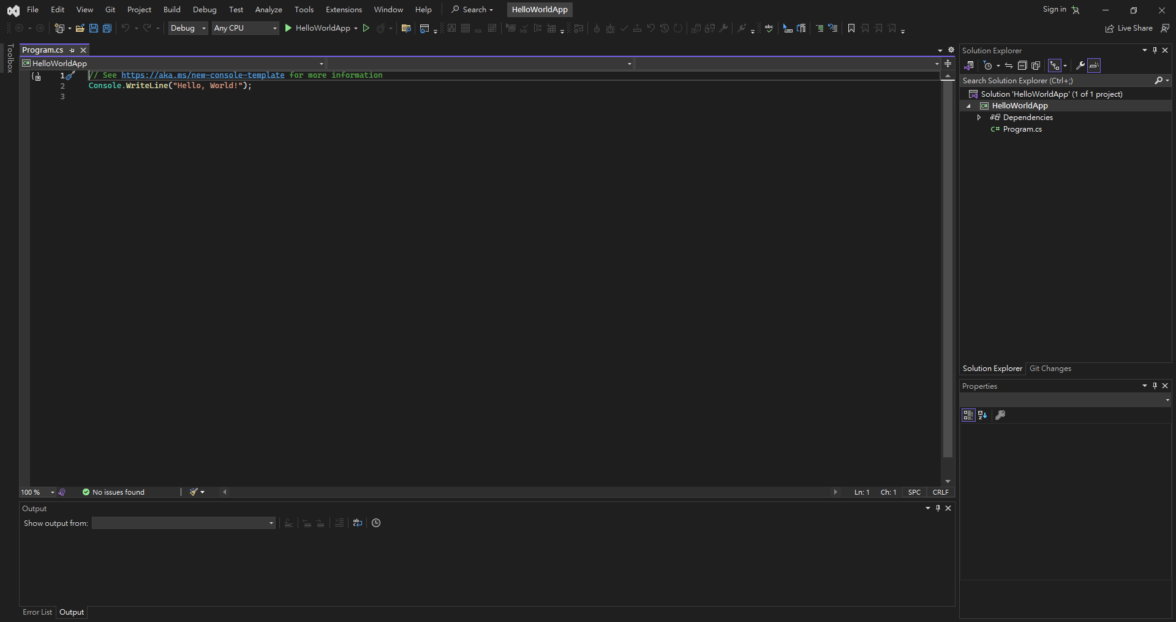Click the code cleanup broom icon
Viewport: 1176px width, 622px height.
(x=194, y=492)
